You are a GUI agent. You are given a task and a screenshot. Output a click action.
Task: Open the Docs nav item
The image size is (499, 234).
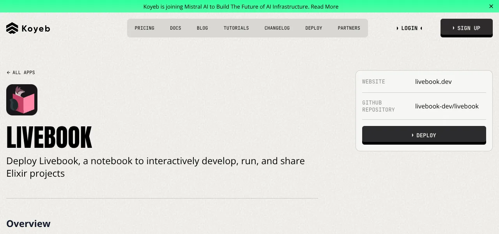click(175, 28)
